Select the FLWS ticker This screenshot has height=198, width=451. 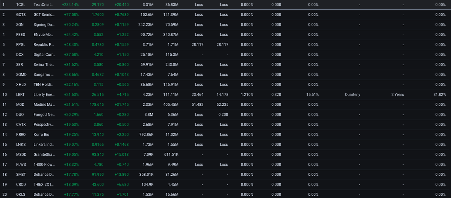point(21,164)
